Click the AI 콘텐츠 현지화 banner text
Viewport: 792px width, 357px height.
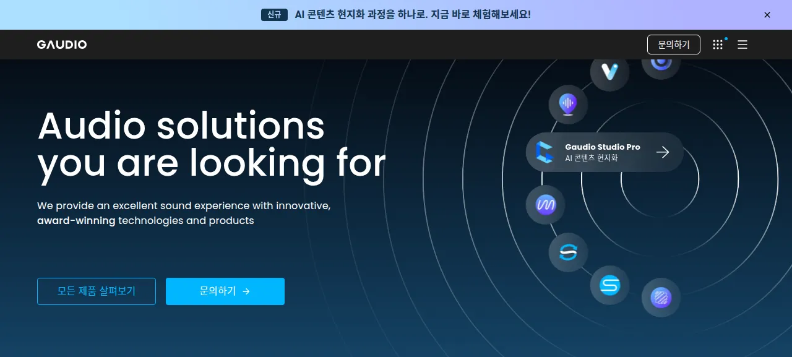[413, 14]
